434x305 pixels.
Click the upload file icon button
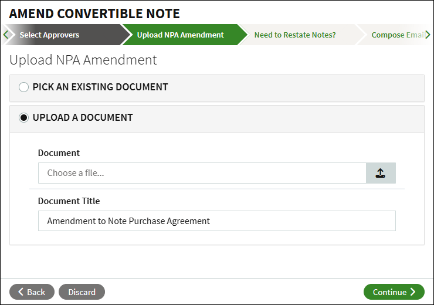pyautogui.click(x=381, y=173)
